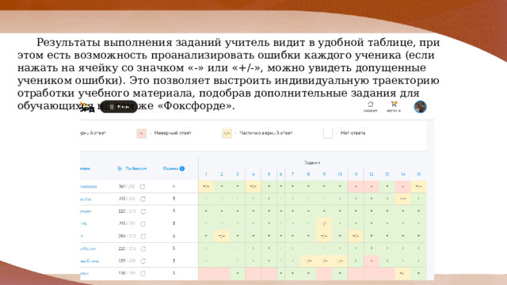Open the red task 12 cell in Елена's row
Image resolution: width=507 pixels, height=285 pixels.
pos(372,260)
